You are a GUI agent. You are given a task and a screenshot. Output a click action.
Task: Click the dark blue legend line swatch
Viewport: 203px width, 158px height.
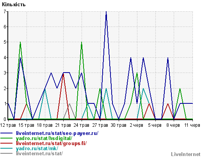click(7, 133)
